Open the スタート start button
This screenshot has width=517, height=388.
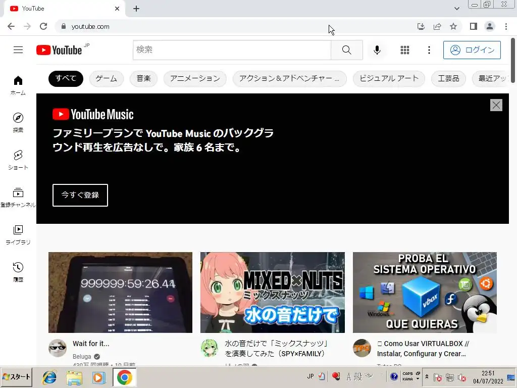coord(17,377)
